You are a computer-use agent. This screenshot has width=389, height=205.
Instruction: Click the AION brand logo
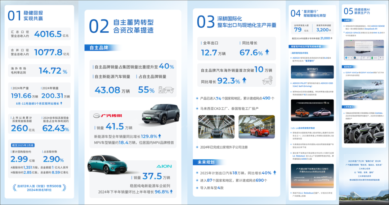[164, 166]
